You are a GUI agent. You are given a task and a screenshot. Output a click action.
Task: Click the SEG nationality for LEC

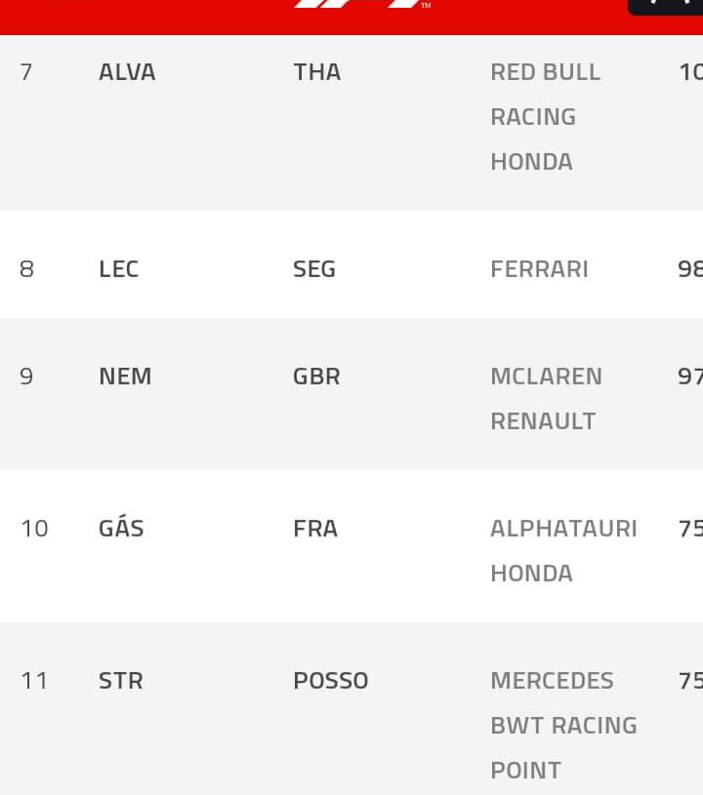[x=314, y=269]
